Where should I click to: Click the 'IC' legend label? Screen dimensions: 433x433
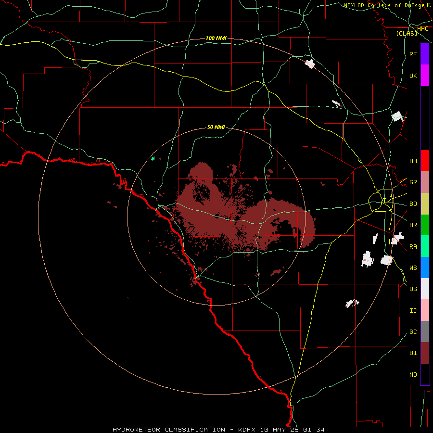413,310
